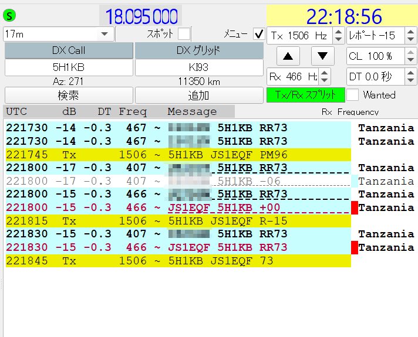
Task: Click the red marker beside the +00 row
Action: coord(355,207)
